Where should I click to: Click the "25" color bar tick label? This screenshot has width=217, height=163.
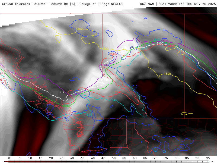pos(62,158)
